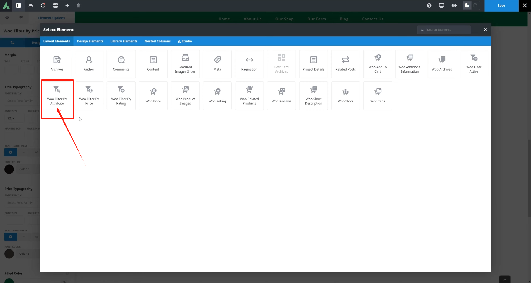Open the Library Elements tab

[124, 41]
